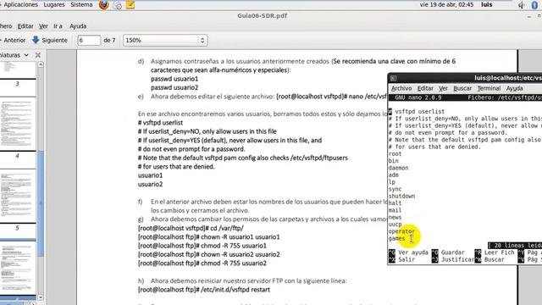Screen dimensions: 542x305
Task: Click 'passwd usuario2' line in PDF
Action: click(174, 88)
